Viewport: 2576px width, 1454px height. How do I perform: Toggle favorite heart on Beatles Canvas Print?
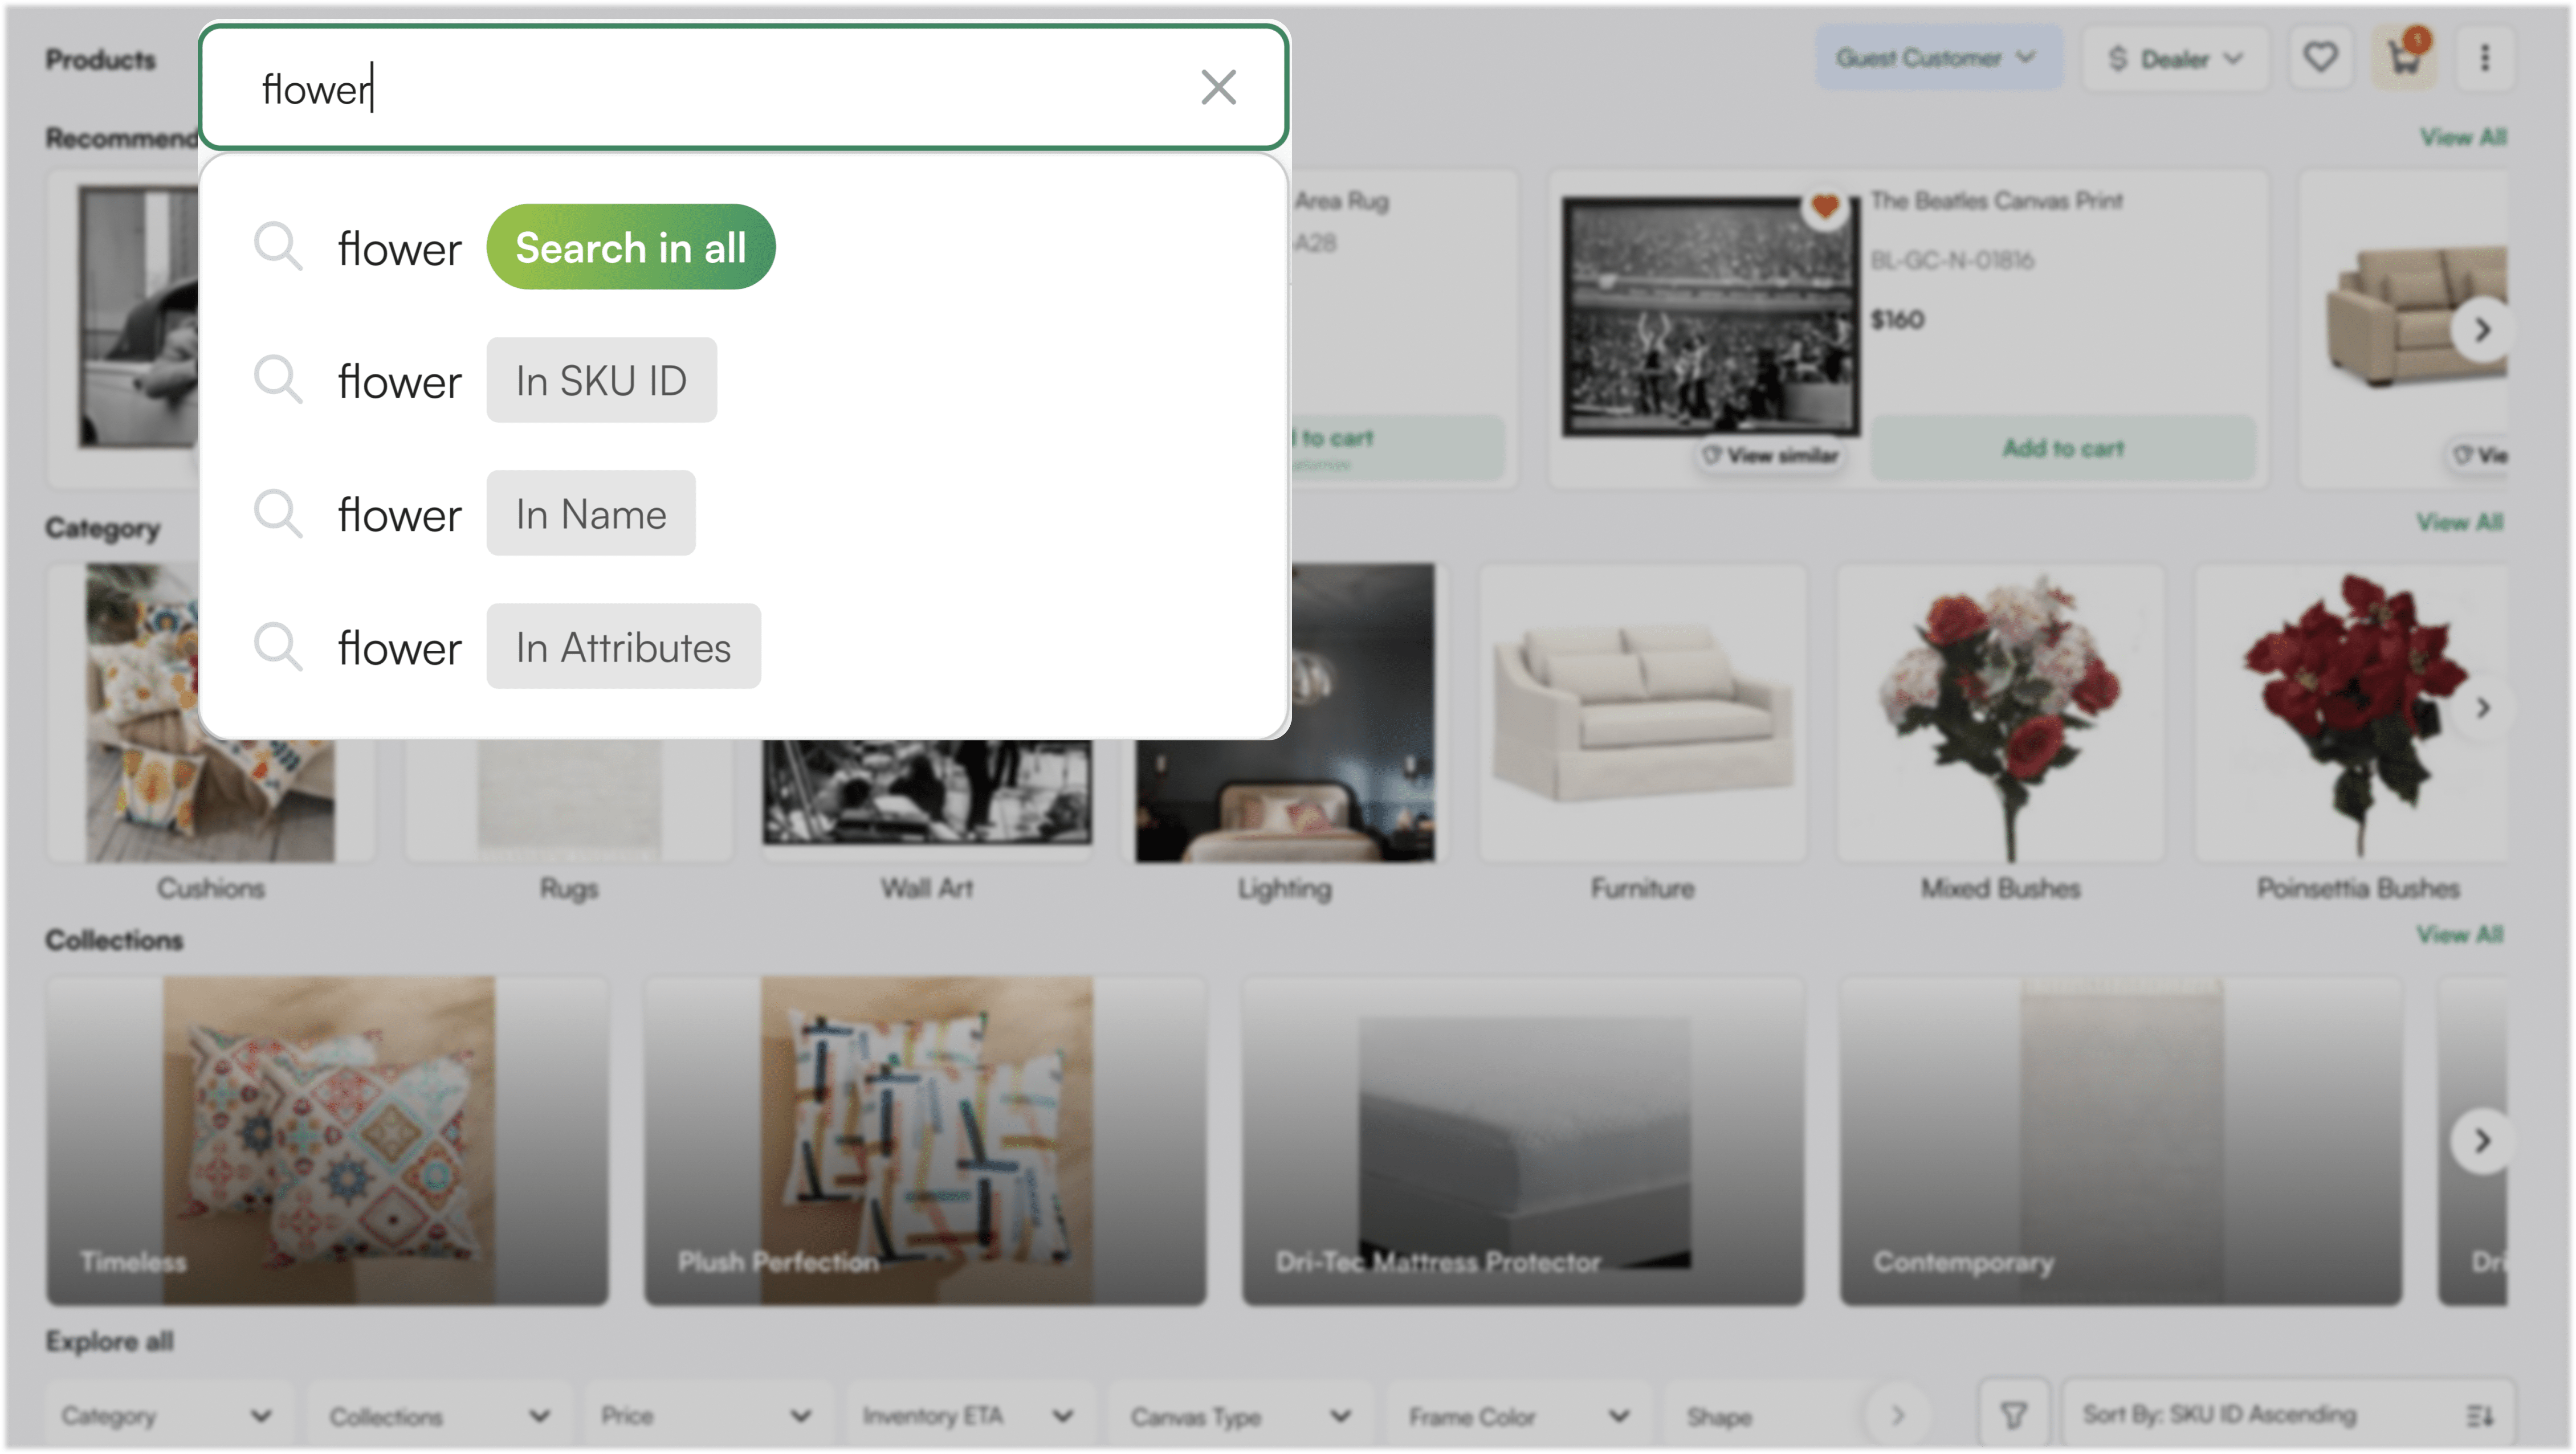(x=1824, y=207)
